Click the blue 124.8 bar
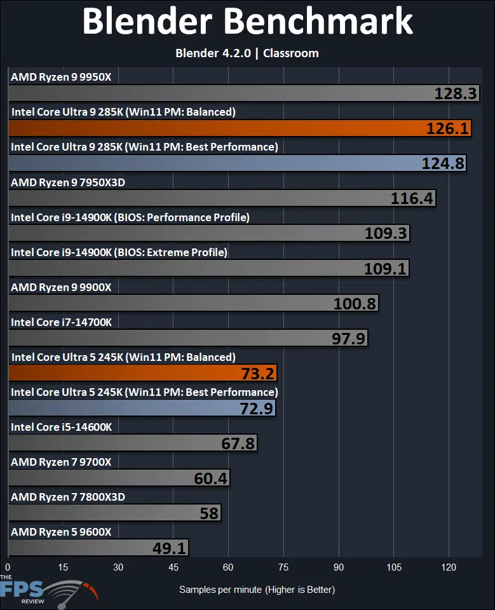495x610 pixels. coord(238,163)
